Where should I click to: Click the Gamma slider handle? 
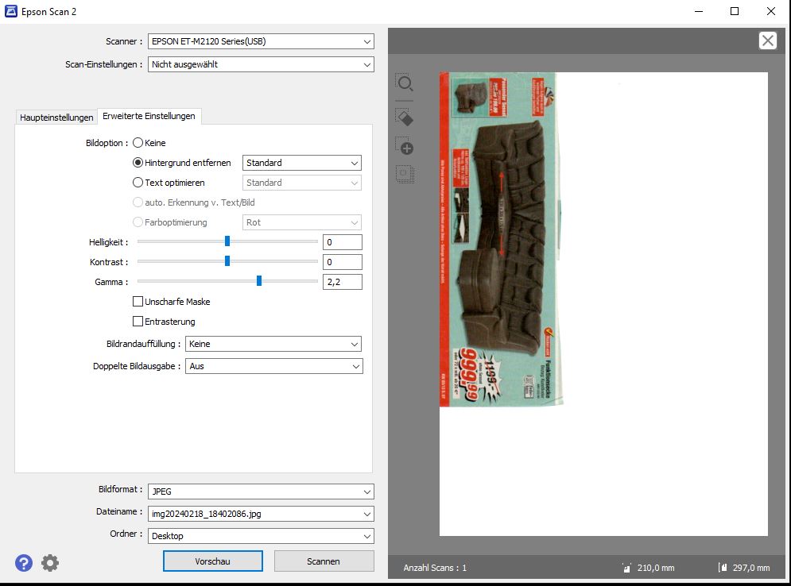(259, 281)
